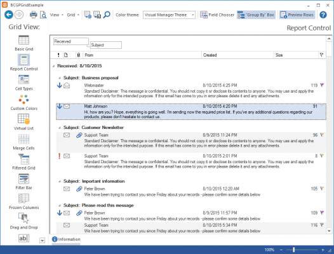The height and width of the screenshot is (254, 334).
Task: Open the blue Help question icon
Action: [x=323, y=15]
